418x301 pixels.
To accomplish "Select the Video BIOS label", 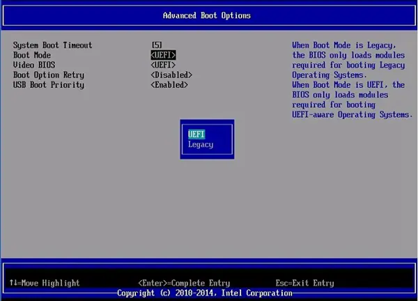I will pyautogui.click(x=34, y=65).
